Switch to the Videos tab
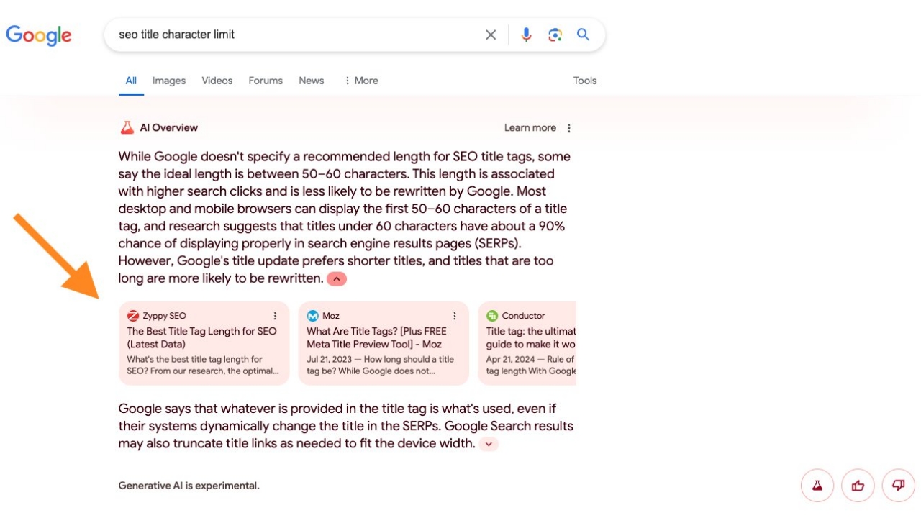 point(217,80)
